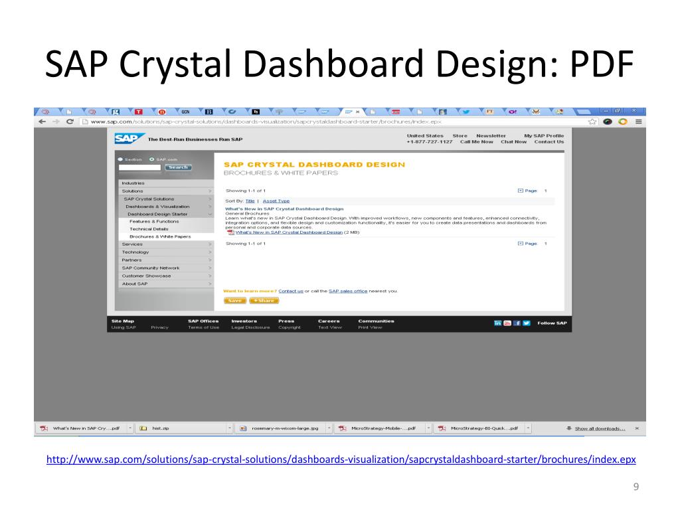Image resolution: width=680 pixels, height=510 pixels.
Task: Go back with the browser back arrow
Action: [42, 122]
